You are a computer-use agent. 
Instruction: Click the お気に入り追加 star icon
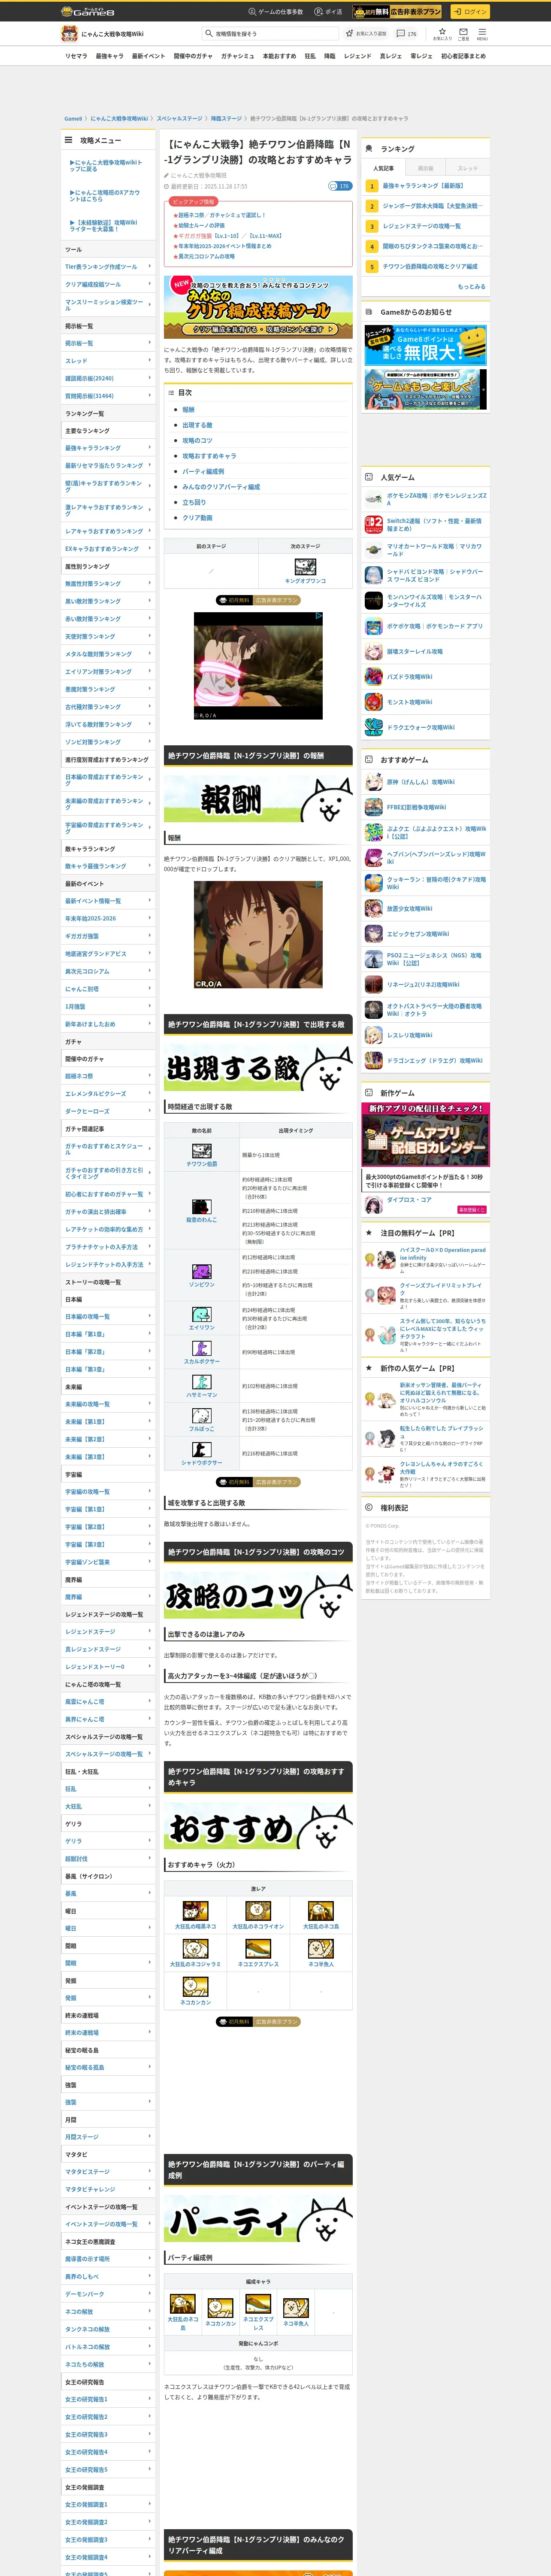[x=350, y=34]
